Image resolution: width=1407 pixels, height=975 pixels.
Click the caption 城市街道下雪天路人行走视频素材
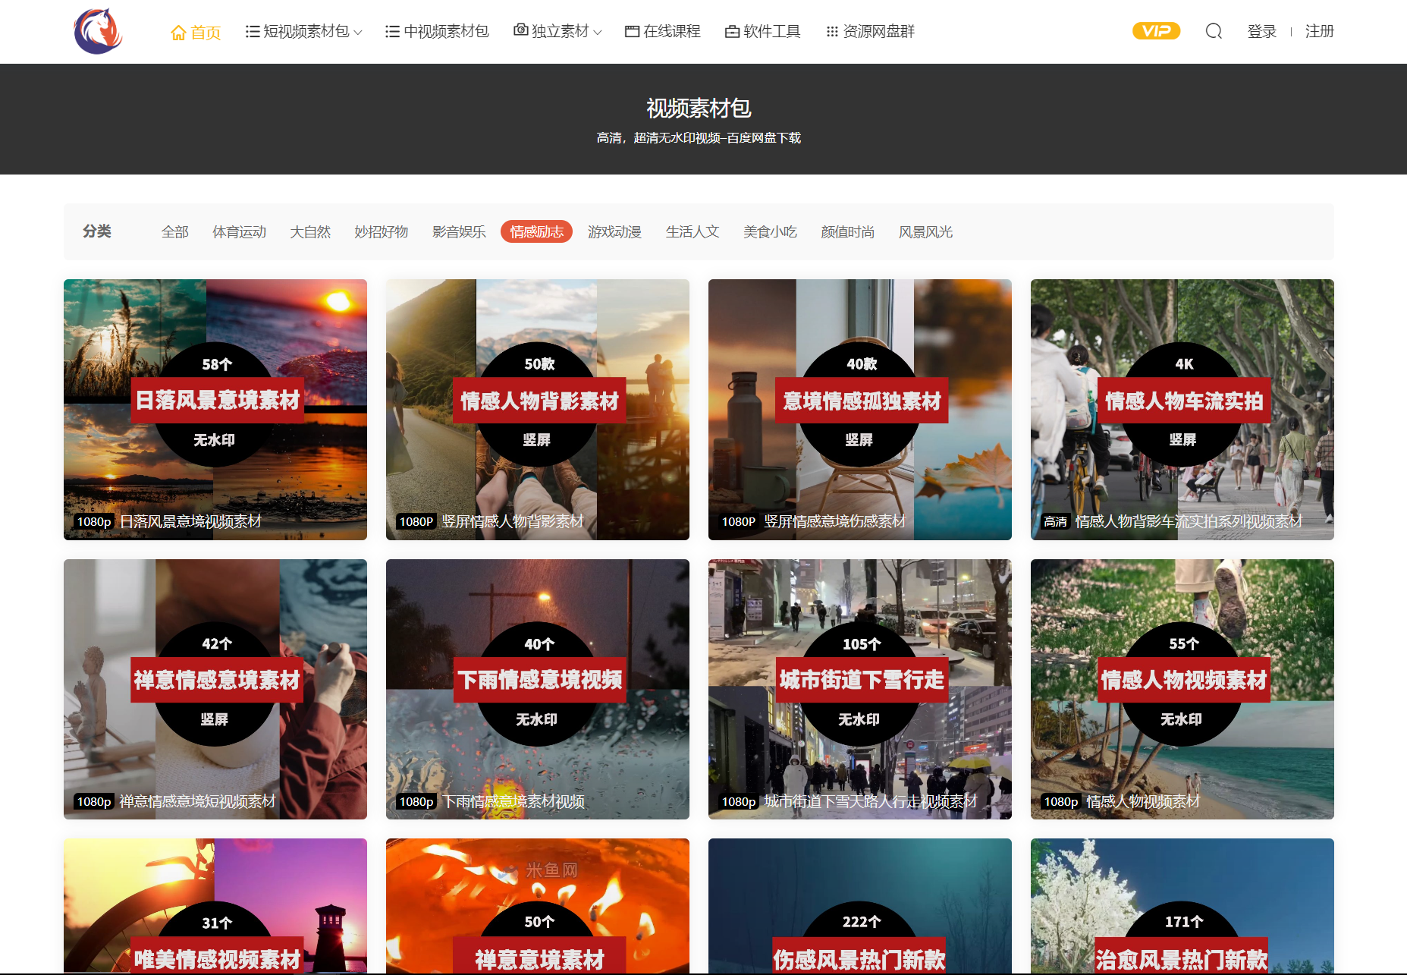871,801
